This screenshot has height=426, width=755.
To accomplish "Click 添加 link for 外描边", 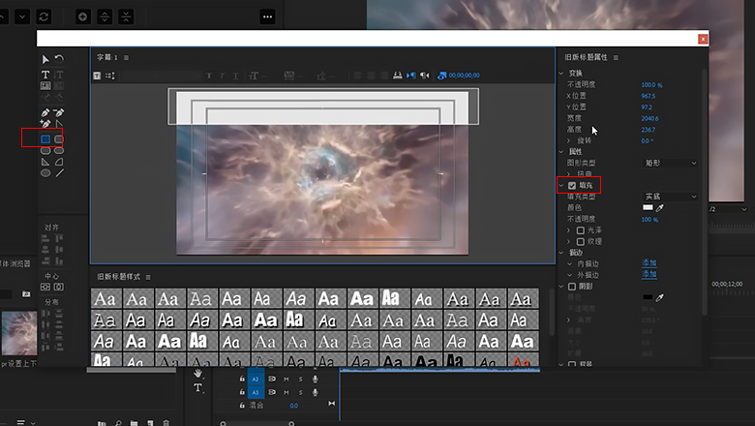I will 649,274.
